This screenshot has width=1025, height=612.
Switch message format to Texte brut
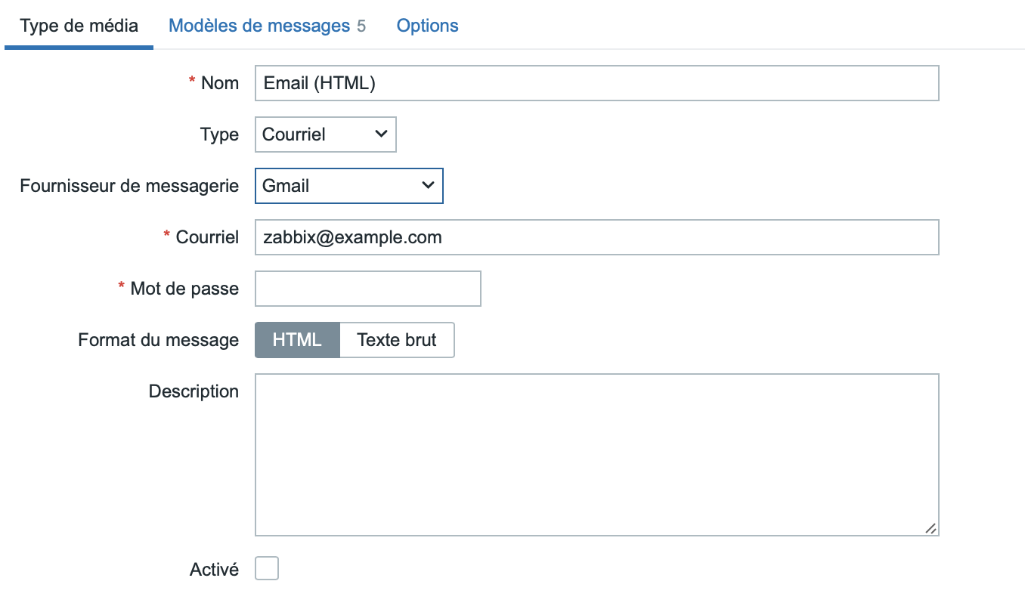point(397,340)
